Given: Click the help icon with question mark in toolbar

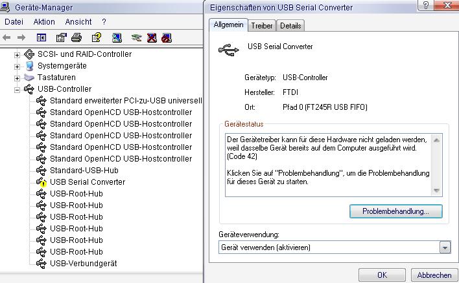Looking at the screenshot, I should [96, 38].
